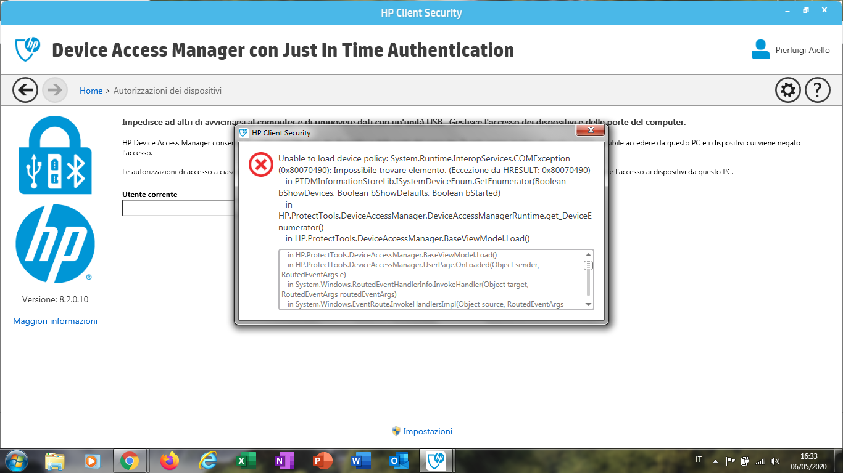Click the HP shield beside Impostazioni

click(x=396, y=431)
